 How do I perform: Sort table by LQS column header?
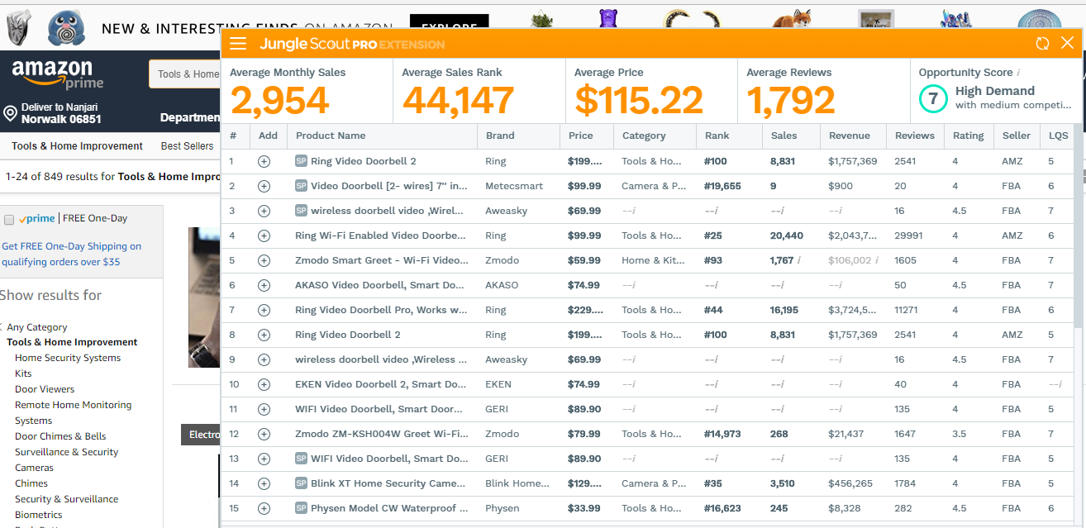pos(1059,136)
